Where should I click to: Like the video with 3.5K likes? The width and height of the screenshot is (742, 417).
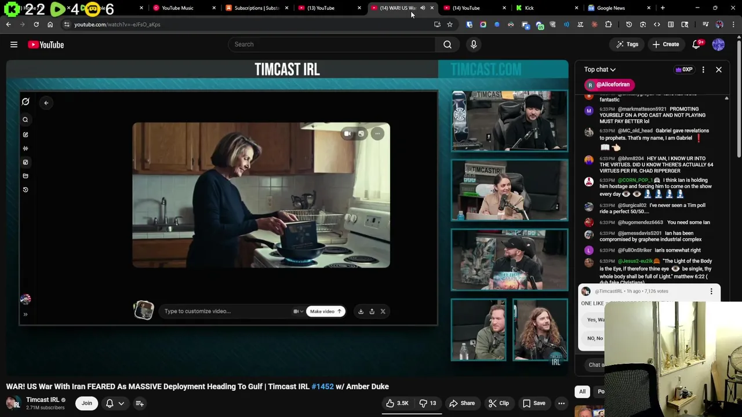point(397,403)
